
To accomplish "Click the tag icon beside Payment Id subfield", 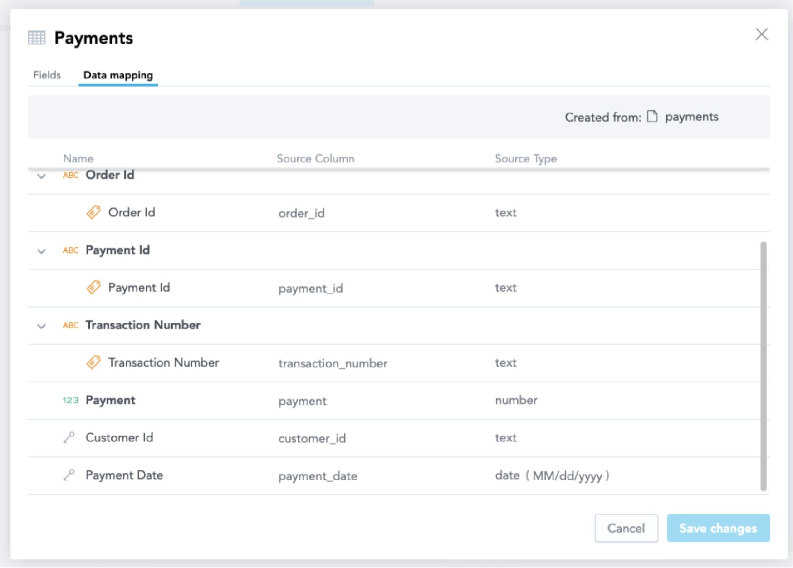I will click(93, 287).
